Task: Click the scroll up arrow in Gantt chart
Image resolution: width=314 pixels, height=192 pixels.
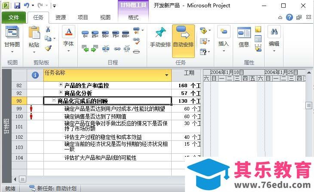Action: point(309,73)
